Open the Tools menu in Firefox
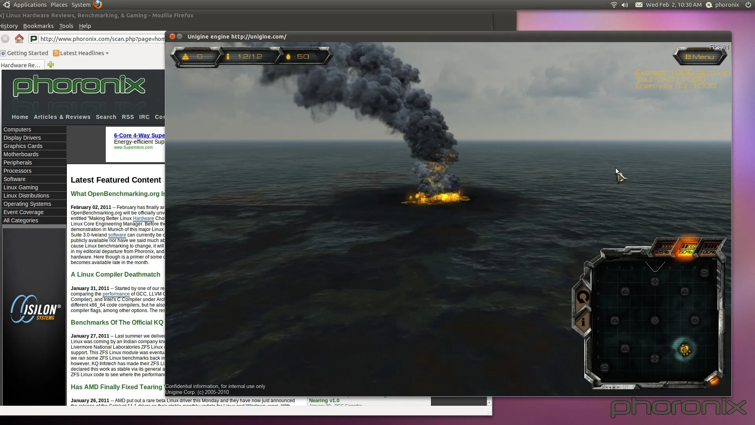The width and height of the screenshot is (755, 425). (66, 26)
